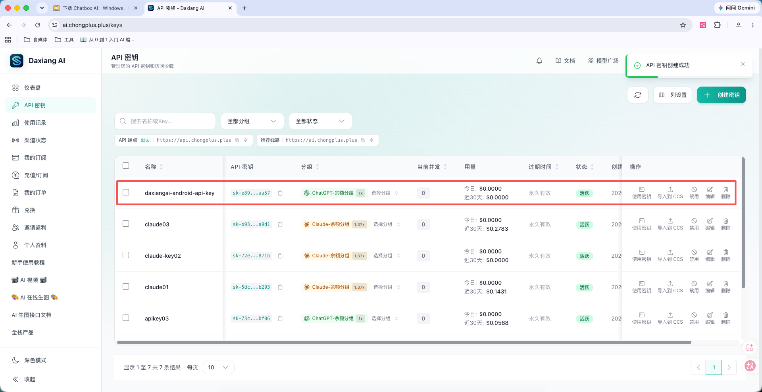Switch to the 下载 Chatbox AI browser tab
The width and height of the screenshot is (762, 392).
point(95,8)
